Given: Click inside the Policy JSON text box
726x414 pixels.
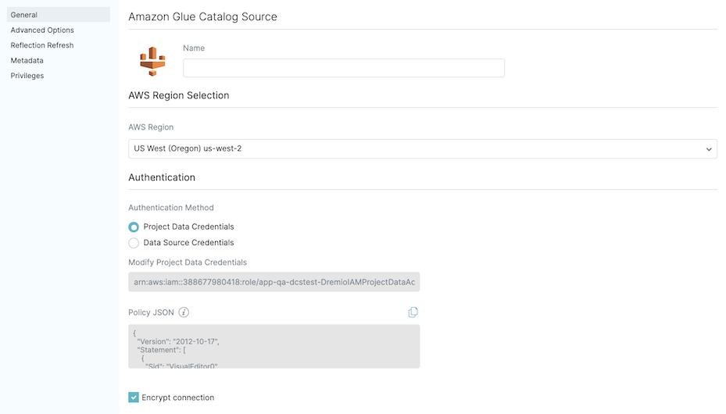Looking at the screenshot, I should [274, 346].
